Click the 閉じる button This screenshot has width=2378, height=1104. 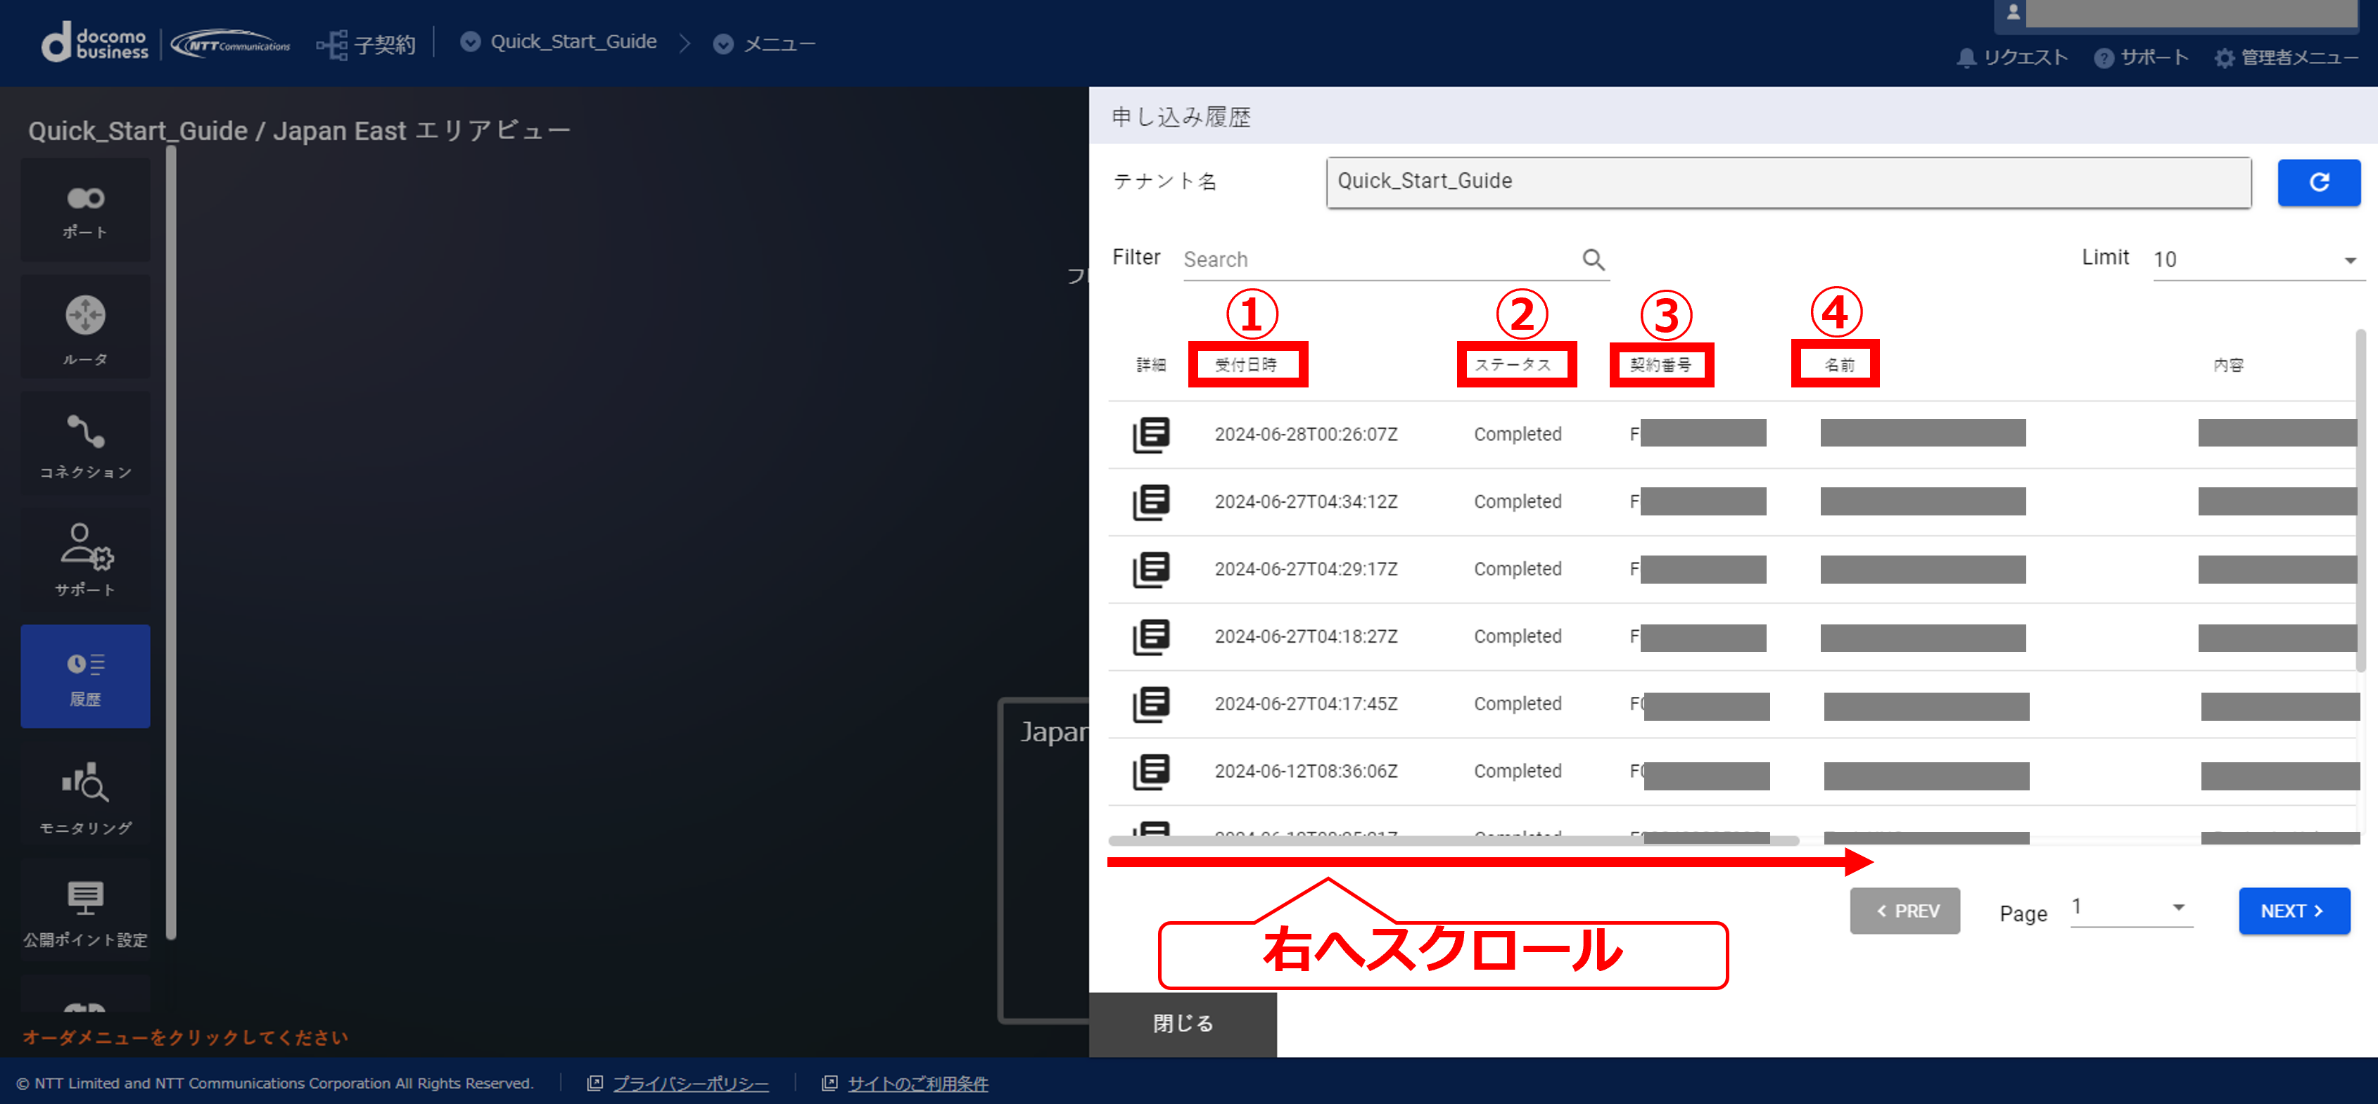pyautogui.click(x=1182, y=1024)
